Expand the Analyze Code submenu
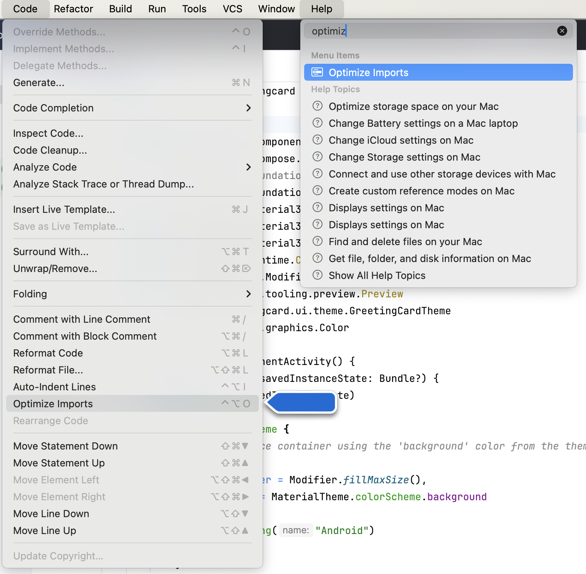Screen dimensions: 586x574 pyautogui.click(x=248, y=167)
